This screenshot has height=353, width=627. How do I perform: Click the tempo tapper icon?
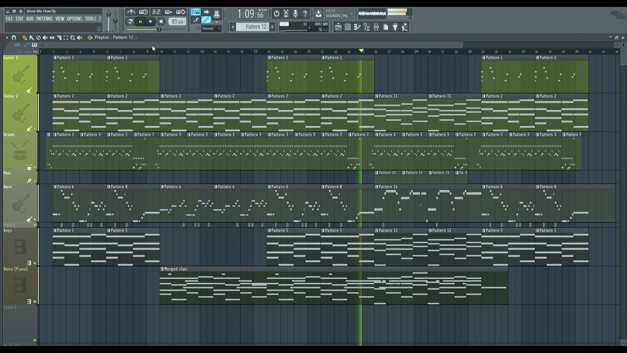click(405, 27)
